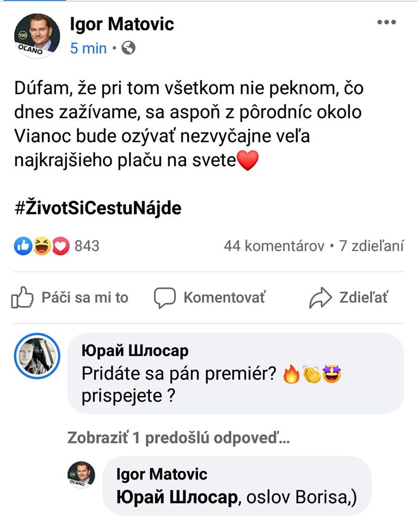
Task: Open the 843 reactions count
Action: [87, 246]
